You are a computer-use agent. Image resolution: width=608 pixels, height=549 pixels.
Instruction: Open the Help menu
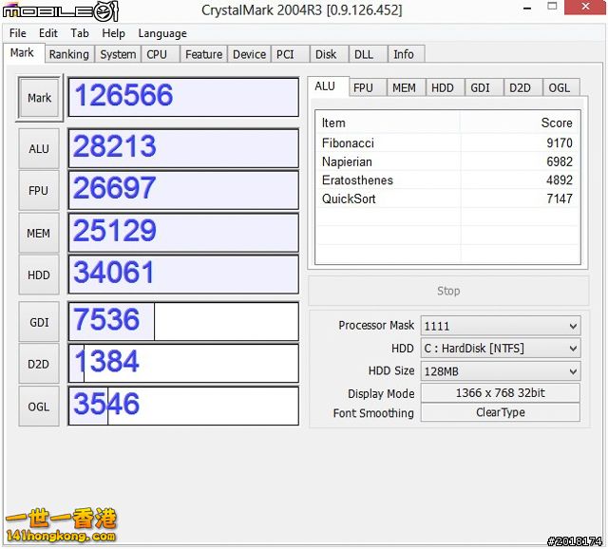click(113, 33)
